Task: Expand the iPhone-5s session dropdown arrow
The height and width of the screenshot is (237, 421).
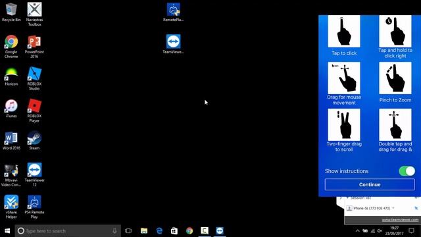Action: pyautogui.click(x=393, y=208)
